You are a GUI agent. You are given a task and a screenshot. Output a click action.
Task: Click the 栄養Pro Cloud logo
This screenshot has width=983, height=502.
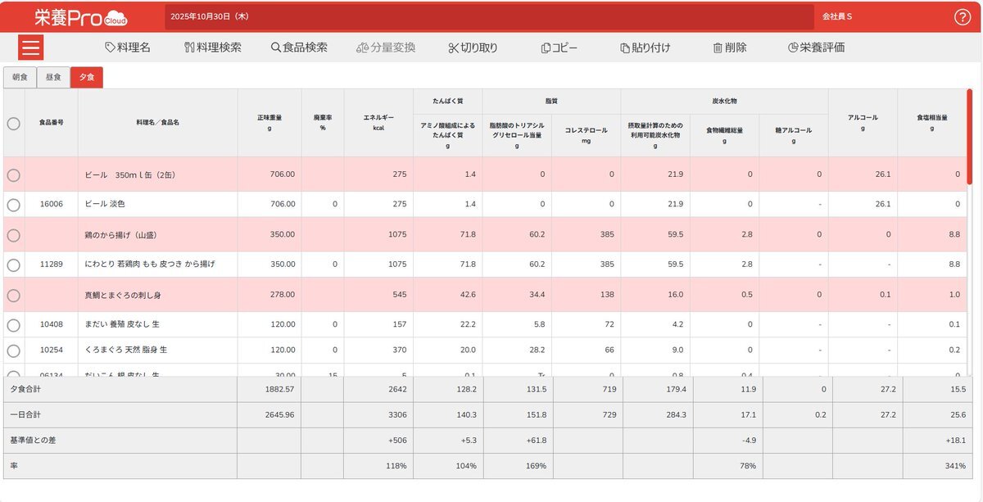pyautogui.click(x=80, y=17)
